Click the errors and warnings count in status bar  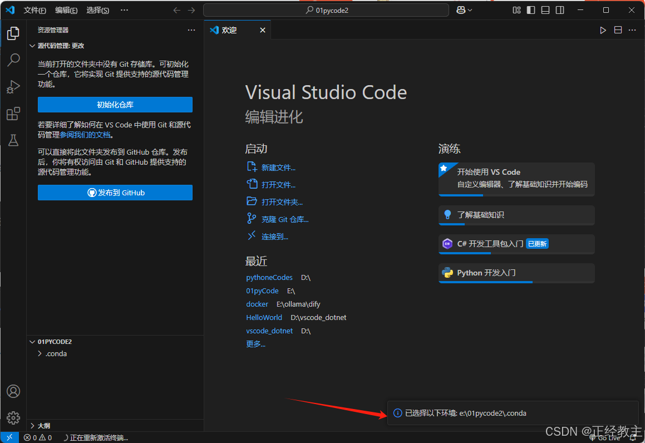[x=38, y=437]
